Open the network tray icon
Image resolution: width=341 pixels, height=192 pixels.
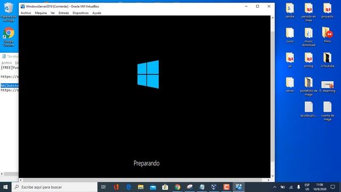coord(291,187)
